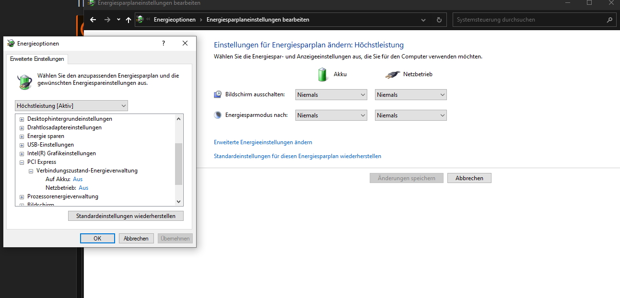Open Bildschirm ausschalten Netzbetrieb dropdown
This screenshot has width=620, height=298.
pyautogui.click(x=411, y=95)
